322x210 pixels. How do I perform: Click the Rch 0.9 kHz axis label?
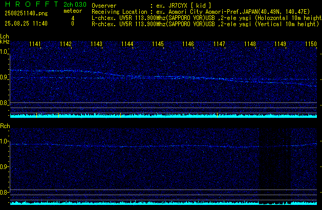tap(4, 166)
